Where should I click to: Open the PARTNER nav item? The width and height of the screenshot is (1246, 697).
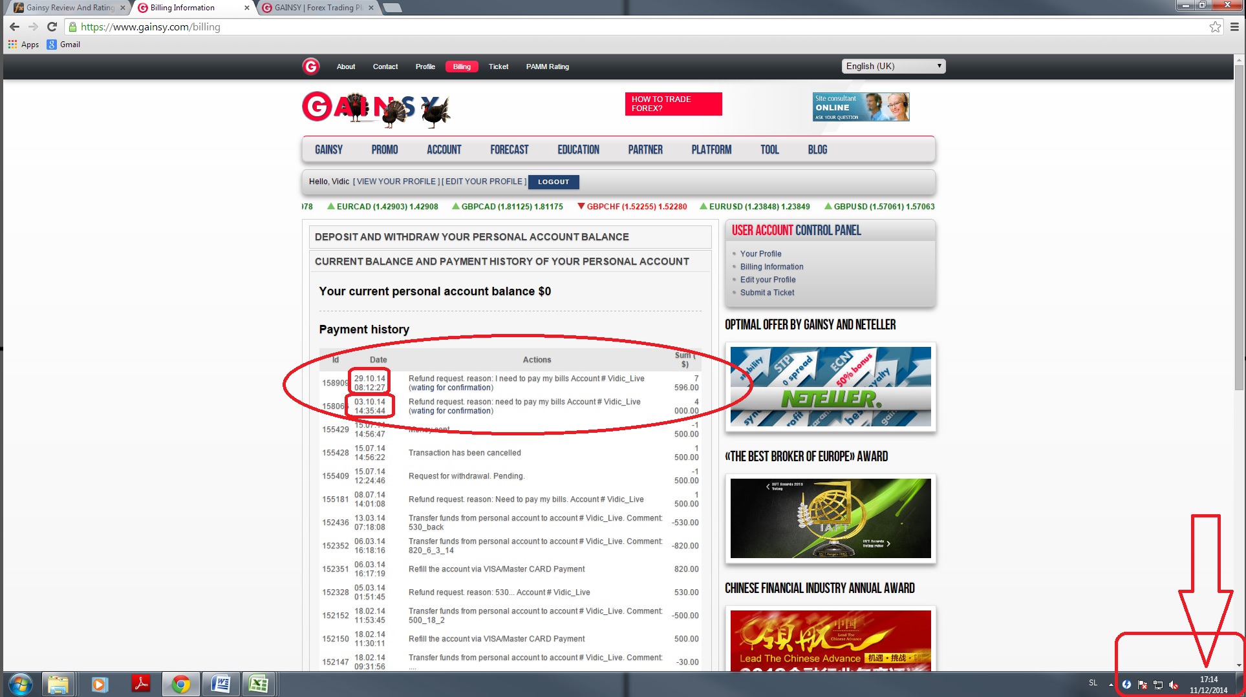pyautogui.click(x=645, y=150)
